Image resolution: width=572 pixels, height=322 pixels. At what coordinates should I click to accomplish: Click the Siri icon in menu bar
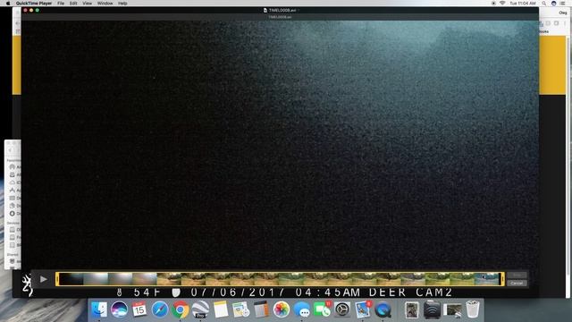pyautogui.click(x=554, y=4)
